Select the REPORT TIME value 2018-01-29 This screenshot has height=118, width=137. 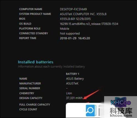(68, 38)
